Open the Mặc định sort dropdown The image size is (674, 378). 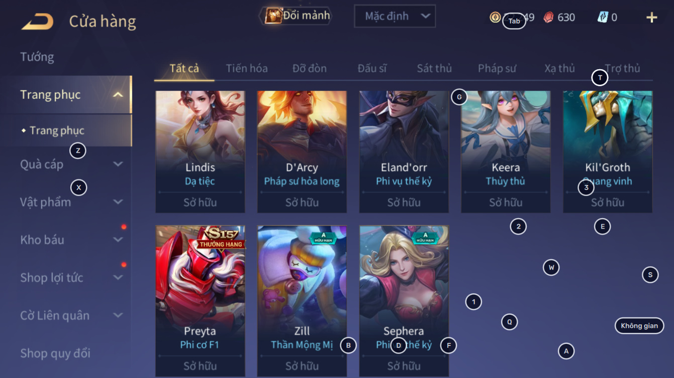pos(395,16)
